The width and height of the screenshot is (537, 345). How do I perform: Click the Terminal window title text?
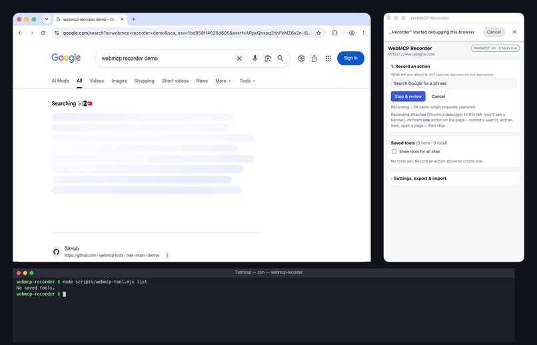268,272
